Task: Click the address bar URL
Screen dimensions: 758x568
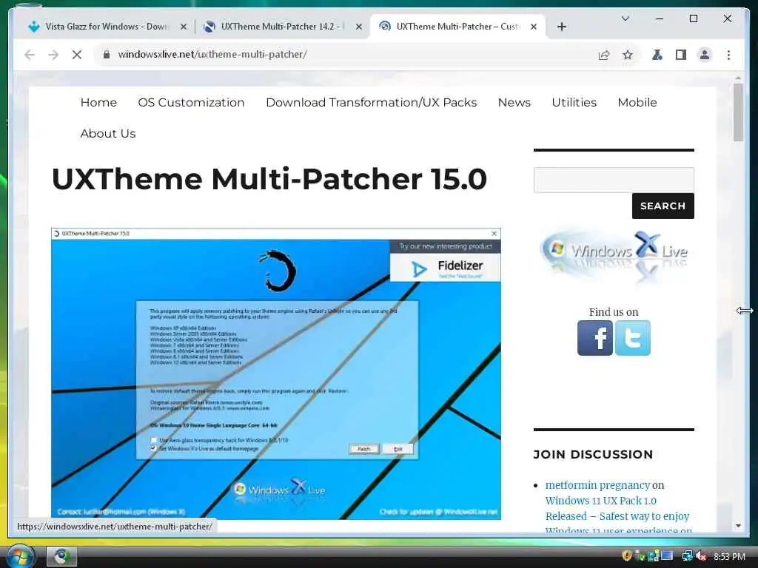Action: [x=212, y=55]
